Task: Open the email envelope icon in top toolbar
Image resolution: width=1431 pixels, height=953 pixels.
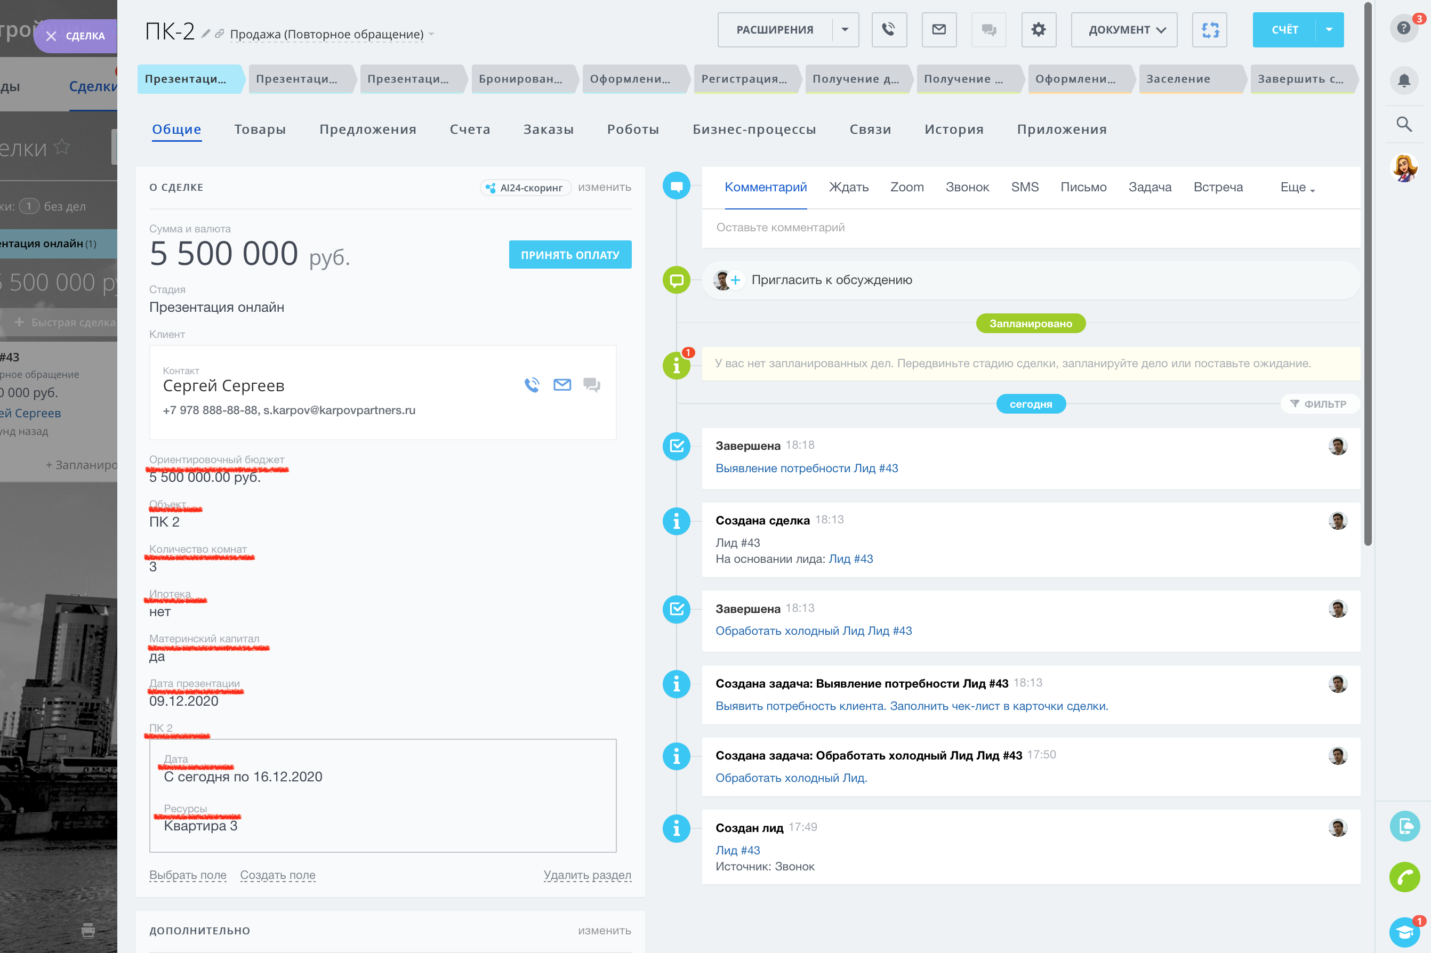Action: click(938, 30)
